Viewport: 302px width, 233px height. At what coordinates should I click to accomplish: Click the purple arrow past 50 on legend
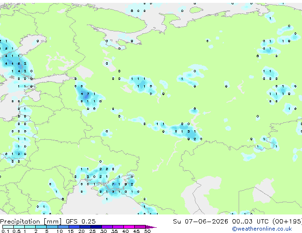[151, 227]
